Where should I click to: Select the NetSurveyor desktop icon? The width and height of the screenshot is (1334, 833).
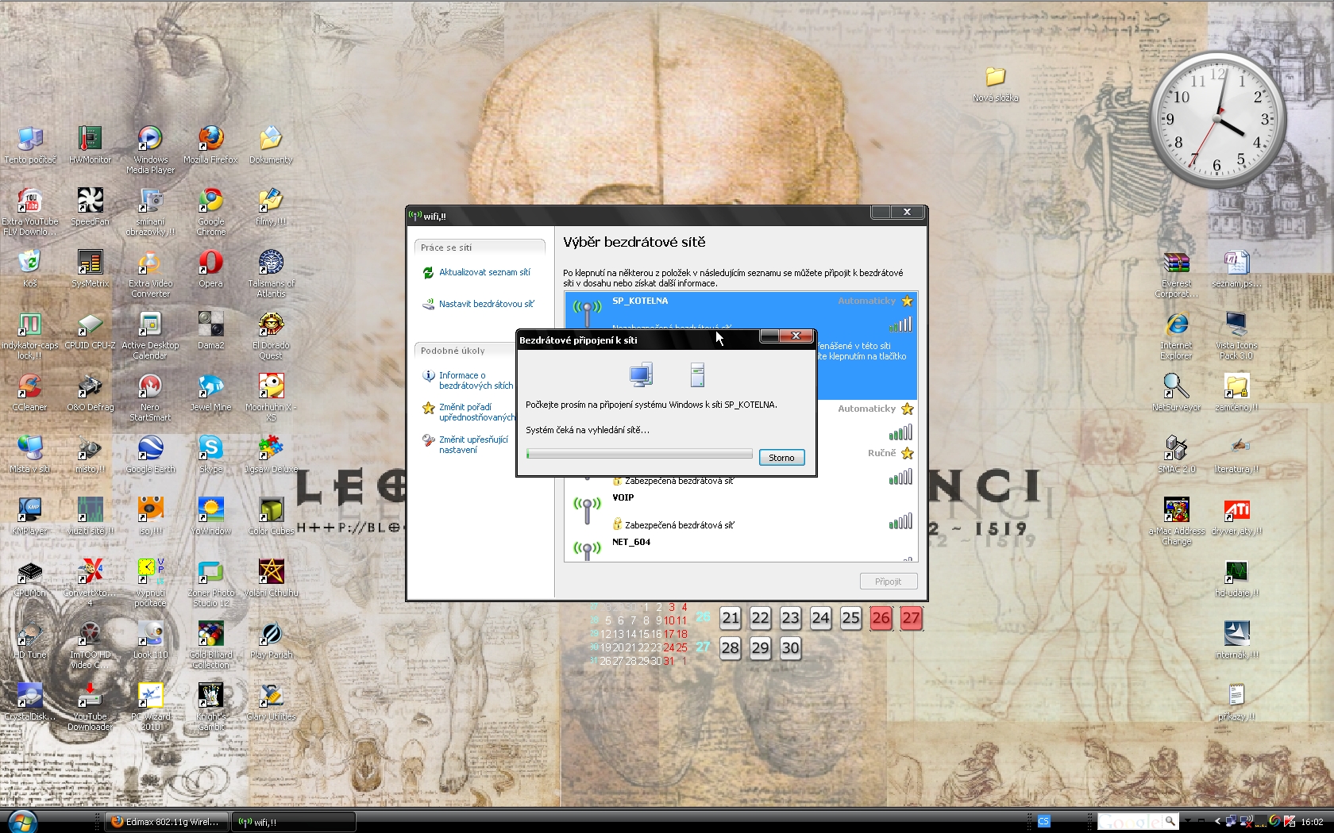click(1176, 392)
